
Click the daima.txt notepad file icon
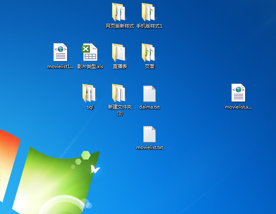coord(150,94)
